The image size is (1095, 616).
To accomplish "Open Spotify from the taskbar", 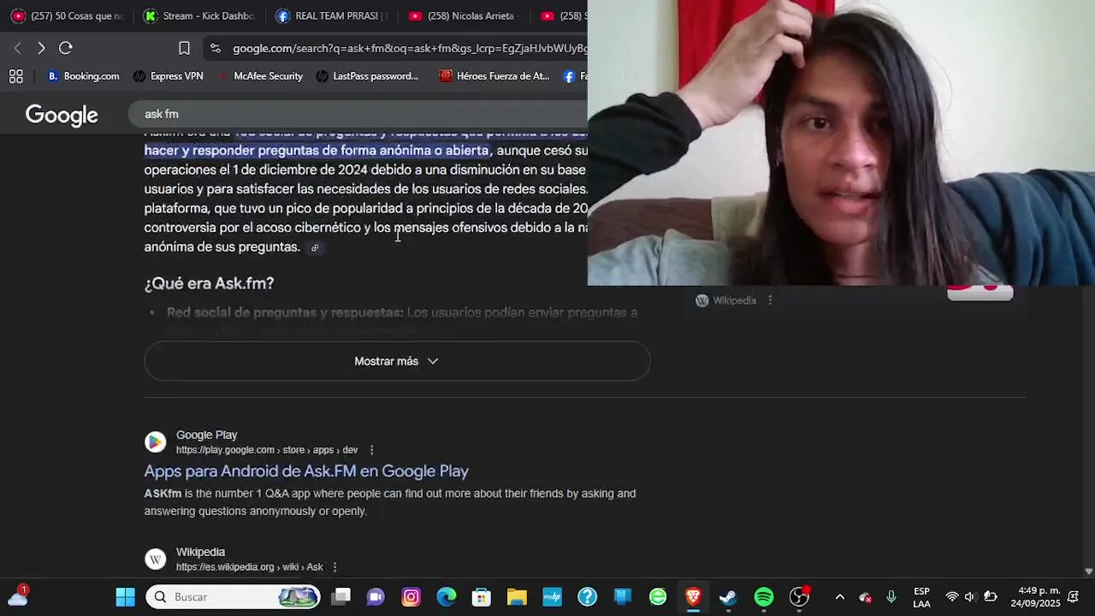I will tap(764, 596).
